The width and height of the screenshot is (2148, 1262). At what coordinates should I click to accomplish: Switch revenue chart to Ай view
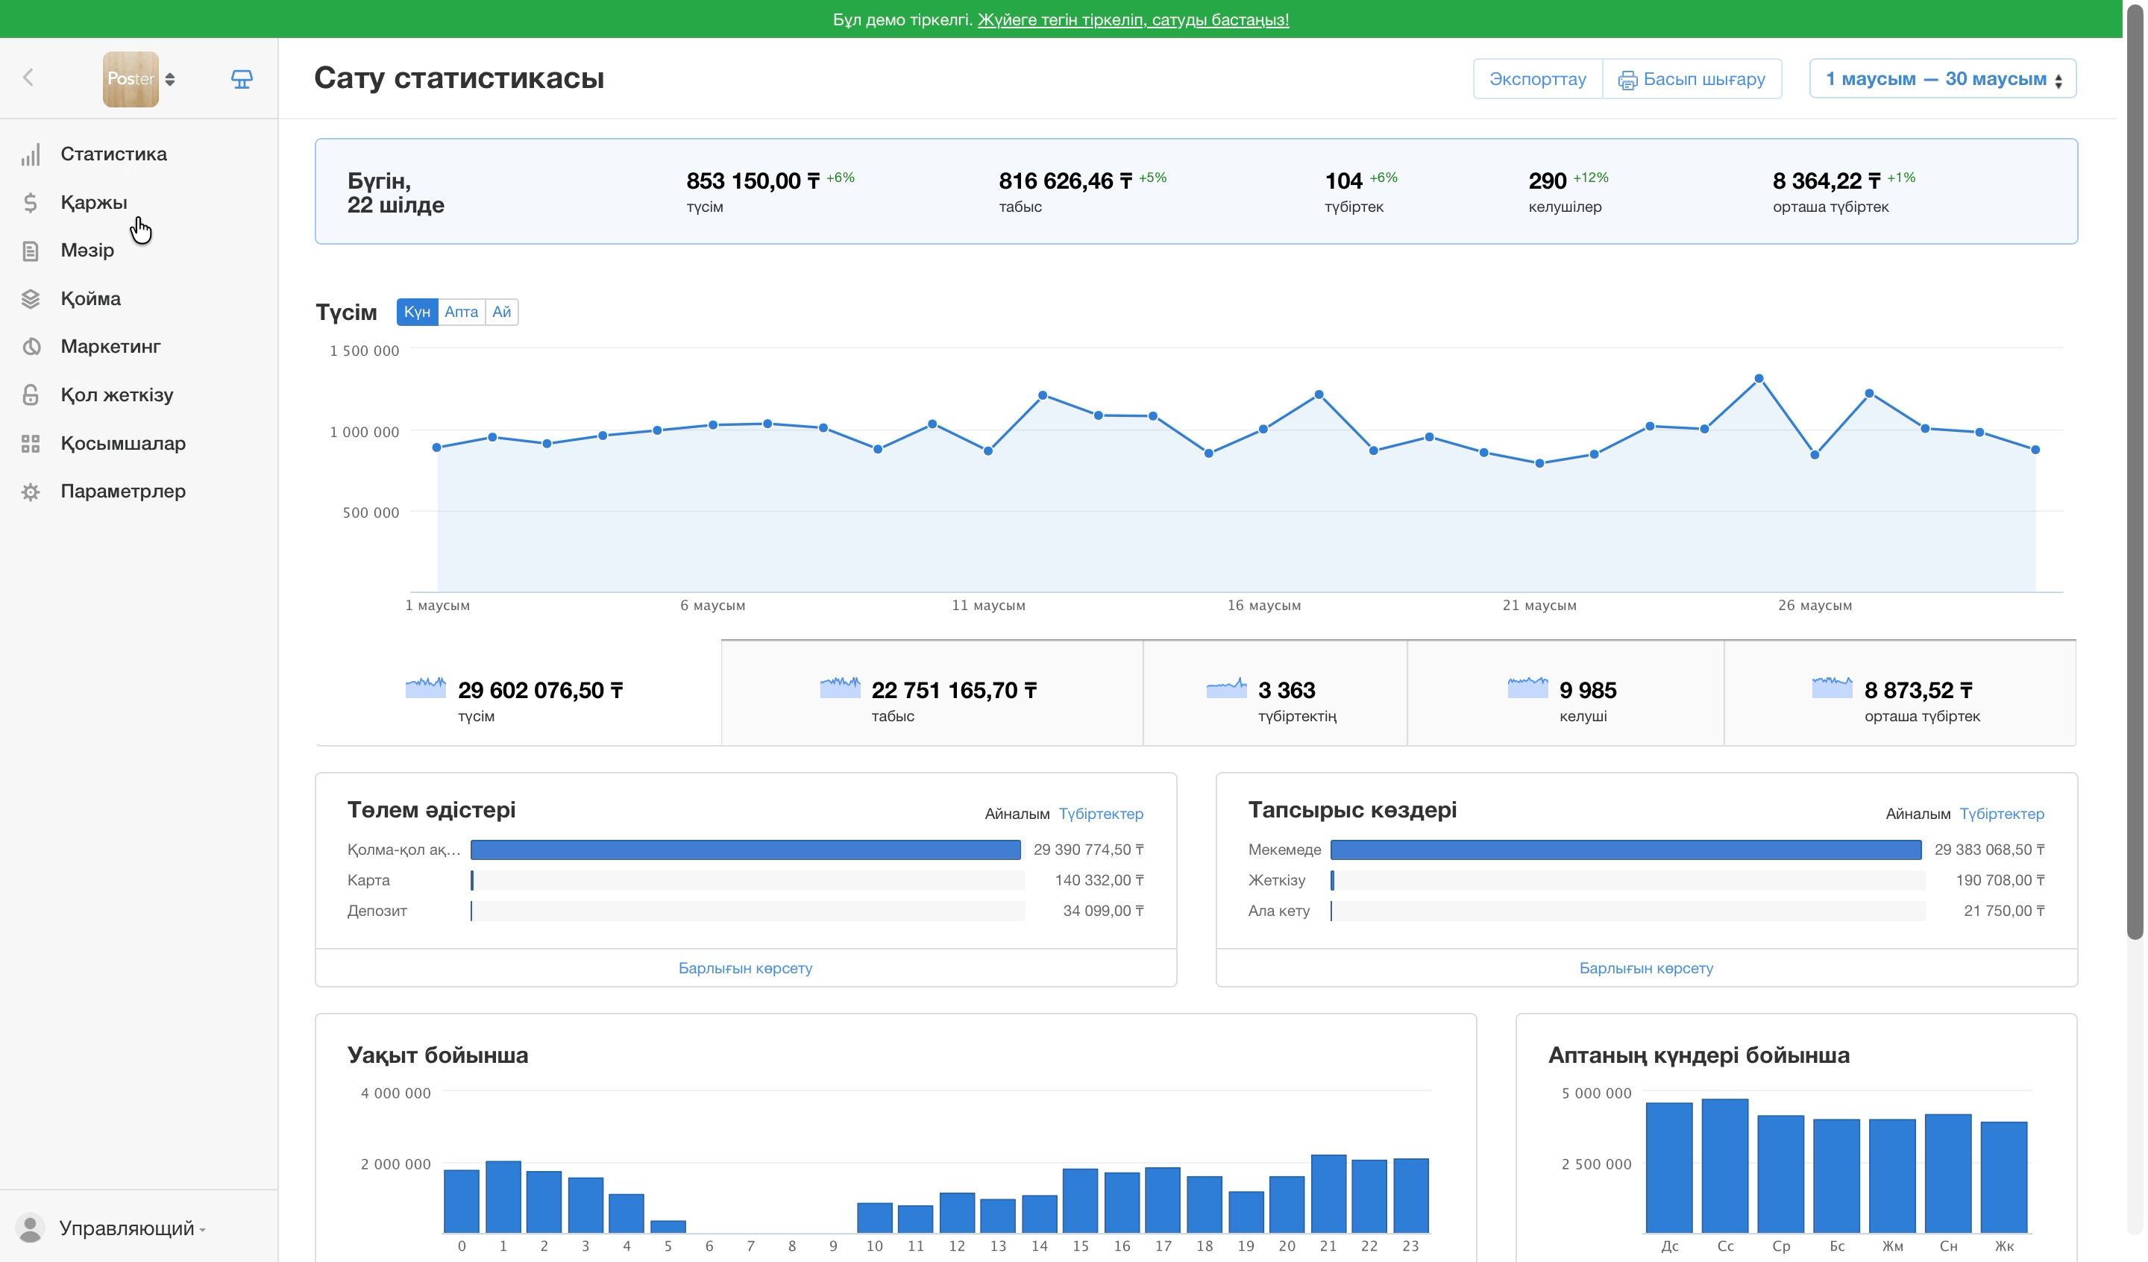pyautogui.click(x=501, y=312)
